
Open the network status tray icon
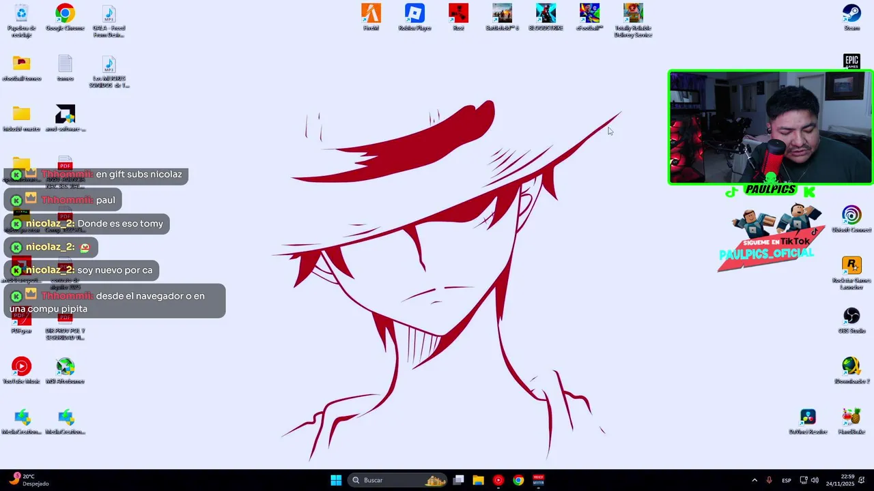click(x=804, y=480)
